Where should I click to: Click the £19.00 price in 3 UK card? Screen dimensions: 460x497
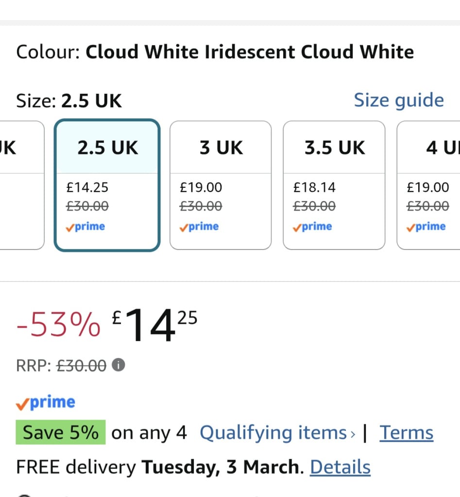coord(201,187)
